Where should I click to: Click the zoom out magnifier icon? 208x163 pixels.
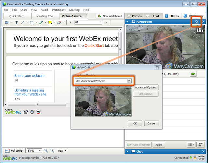[x=52, y=151]
